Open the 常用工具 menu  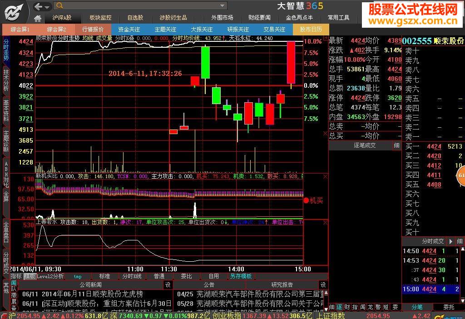[x=338, y=18]
